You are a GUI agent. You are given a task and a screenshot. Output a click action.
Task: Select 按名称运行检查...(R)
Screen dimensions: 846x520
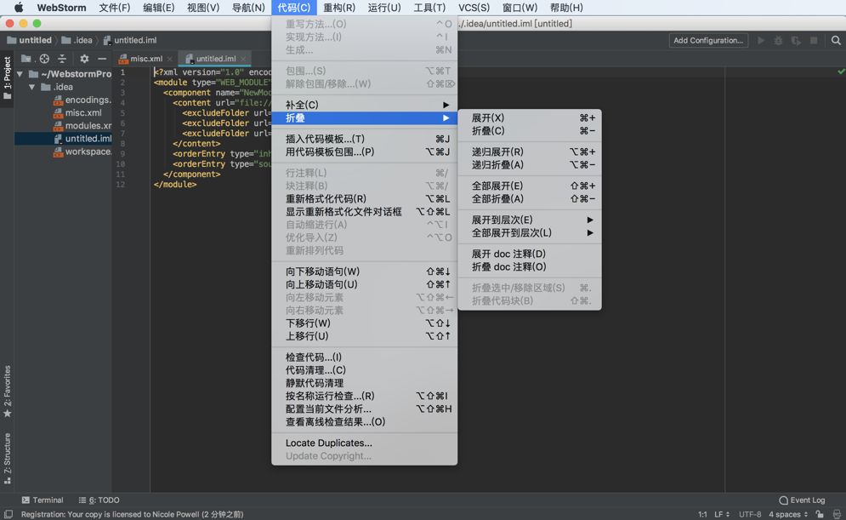tap(364, 396)
